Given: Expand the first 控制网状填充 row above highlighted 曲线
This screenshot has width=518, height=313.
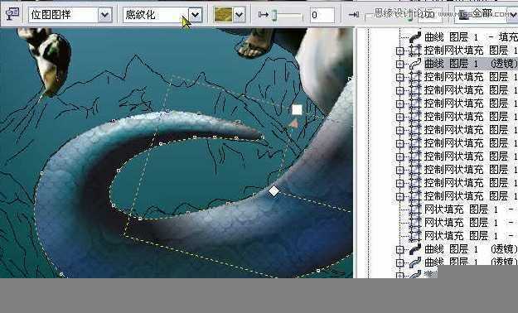Looking at the screenshot, I should click(399, 51).
